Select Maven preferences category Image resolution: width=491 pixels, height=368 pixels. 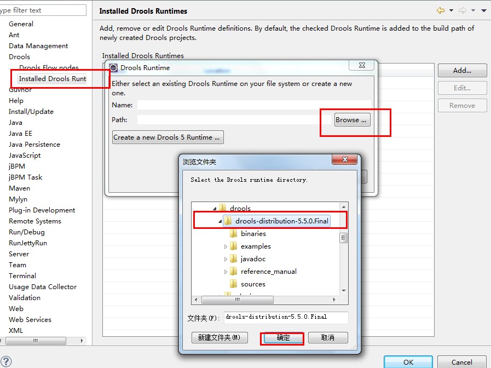click(19, 188)
